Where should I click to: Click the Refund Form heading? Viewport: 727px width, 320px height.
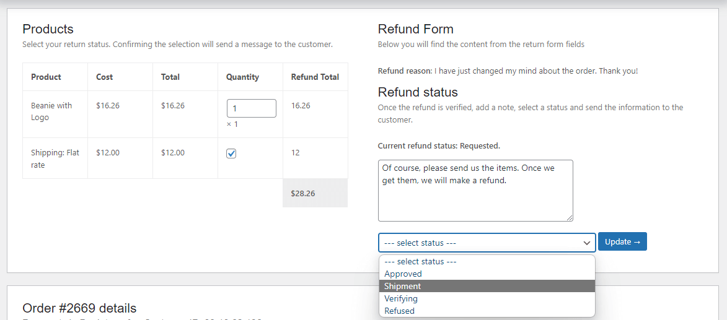click(415, 29)
